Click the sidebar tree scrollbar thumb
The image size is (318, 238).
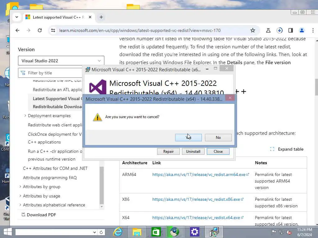[x=102, y=185]
